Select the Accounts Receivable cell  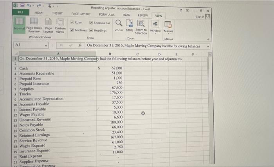pos(58,74)
